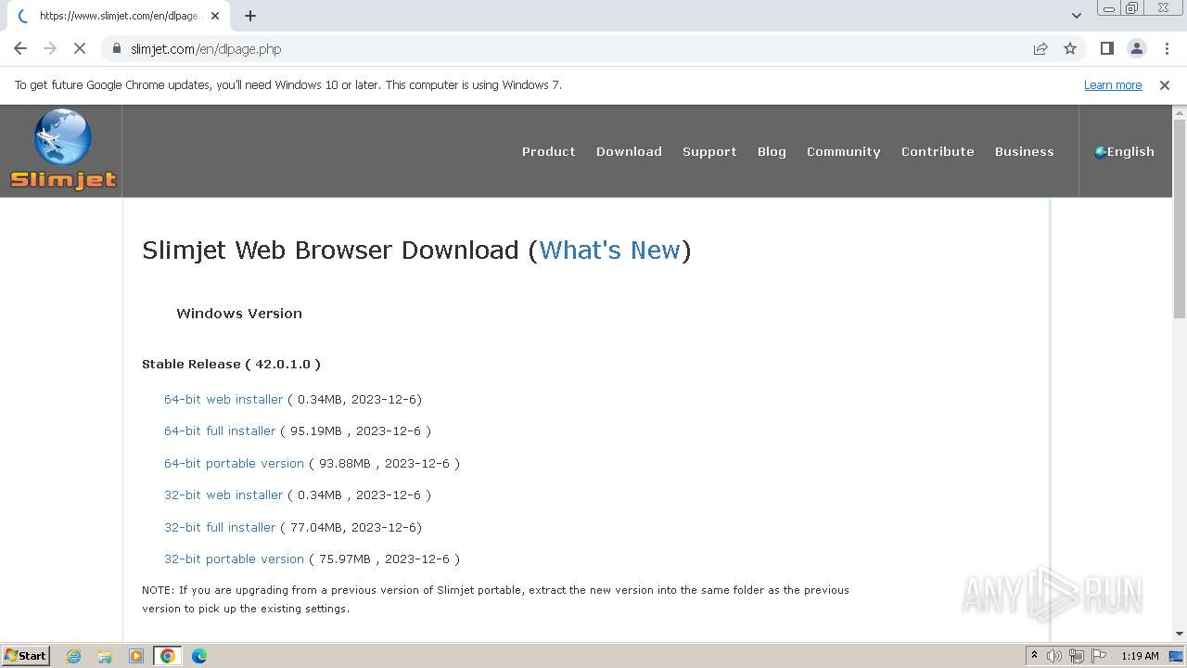Click scrollbar down arrow

1180,634
